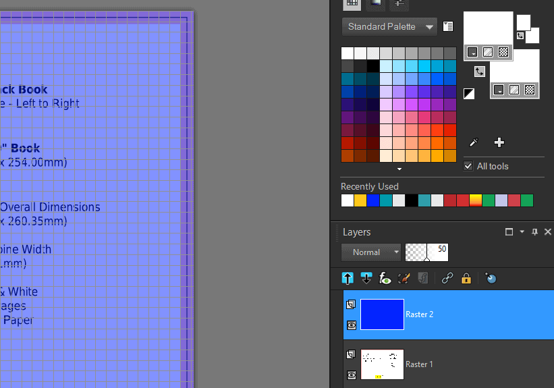Image resolution: width=554 pixels, height=388 pixels.
Task: Hide the Raster 2 layer
Action: [352, 325]
